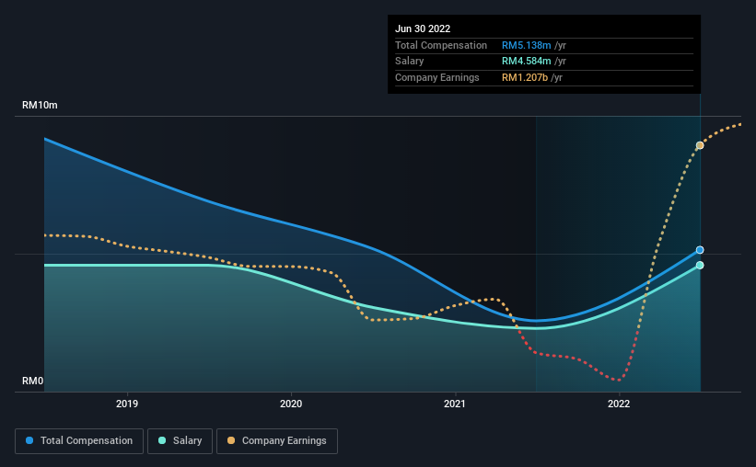This screenshot has width=756, height=467.
Task: Click the teal dot in Salary legend
Action: [x=162, y=440]
